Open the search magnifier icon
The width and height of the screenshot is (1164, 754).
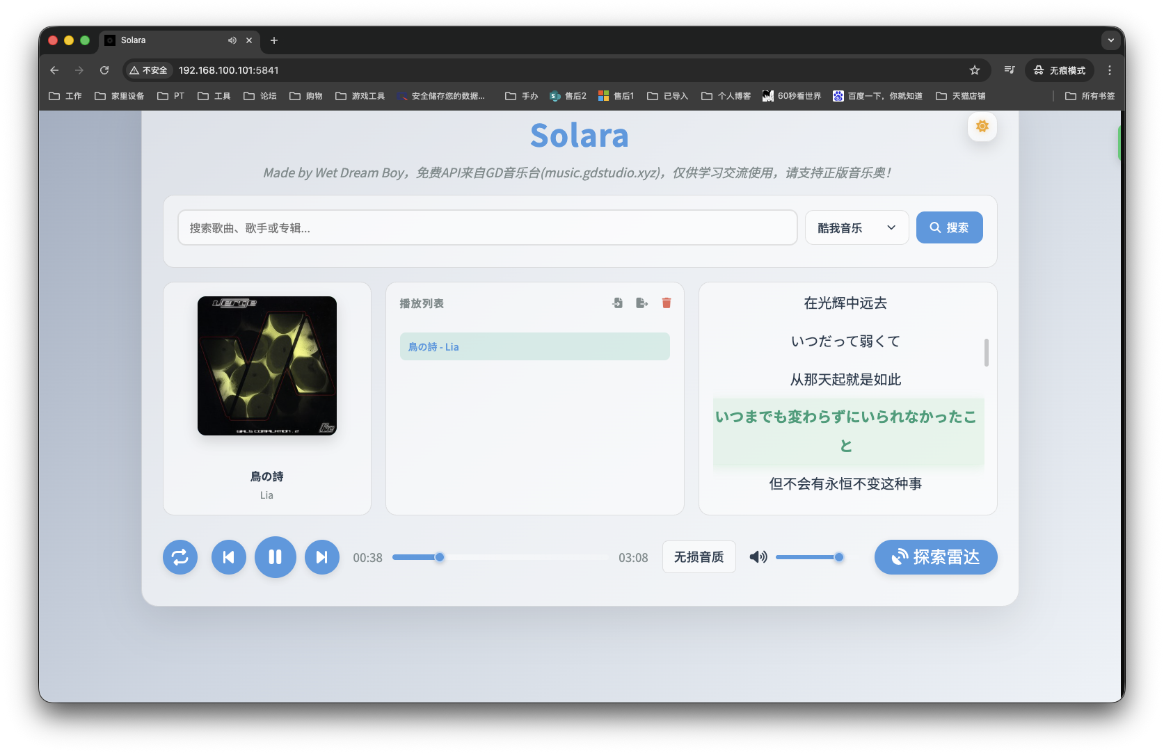(x=934, y=227)
